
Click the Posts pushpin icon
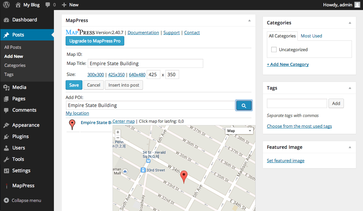(x=6, y=35)
